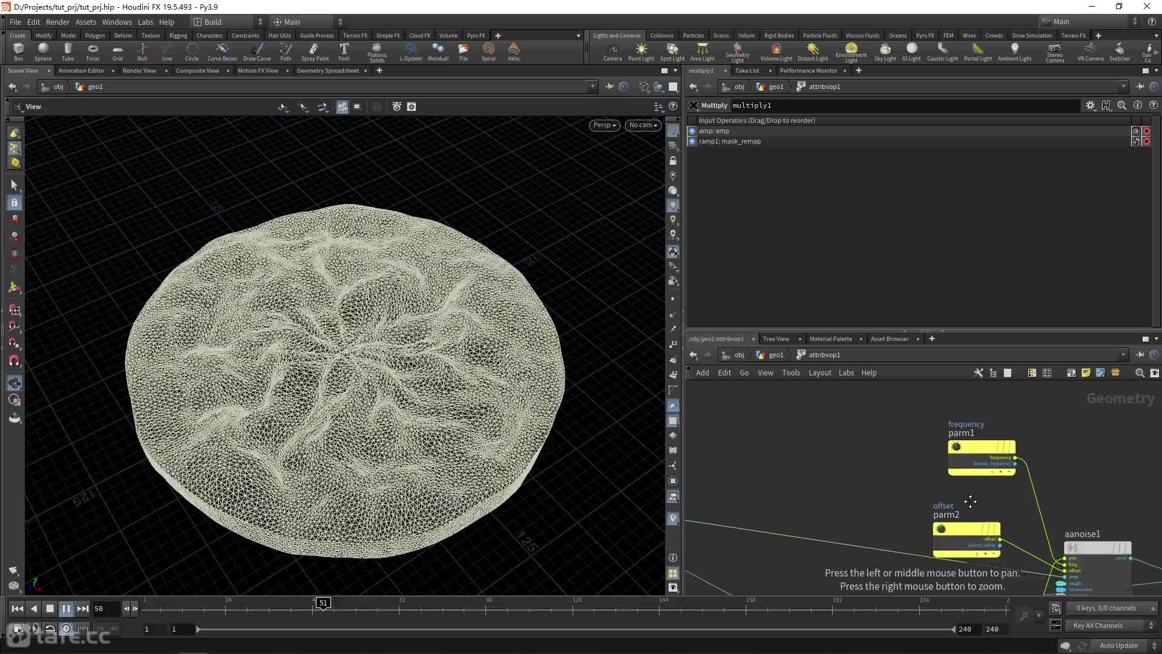Expand the network path dropdown
The width and height of the screenshot is (1162, 654).
pos(1123,355)
